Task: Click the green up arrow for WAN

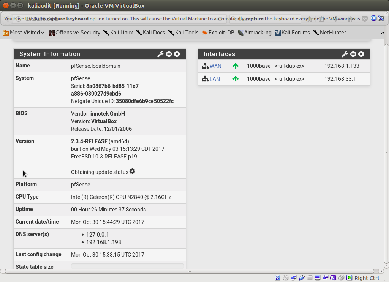Action: coord(236,66)
